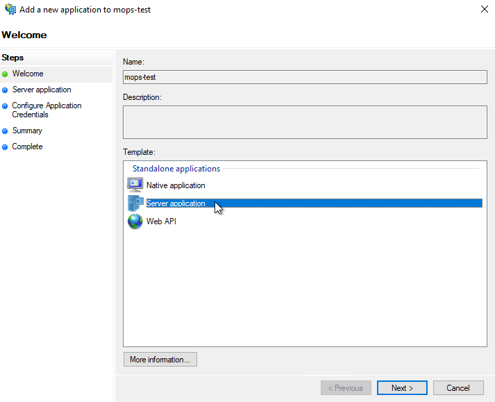Click the Web API globe icon
This screenshot has height=402, width=495.
click(x=135, y=221)
